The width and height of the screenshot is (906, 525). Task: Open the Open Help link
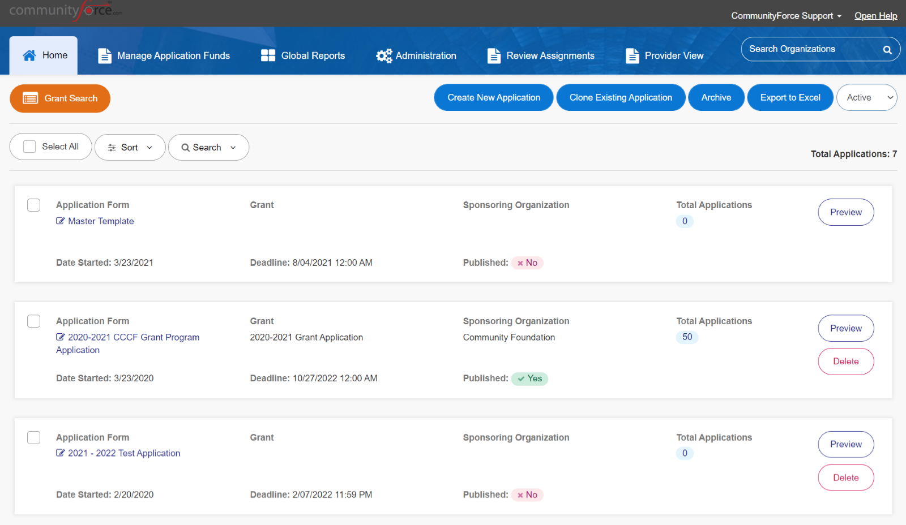pos(875,16)
